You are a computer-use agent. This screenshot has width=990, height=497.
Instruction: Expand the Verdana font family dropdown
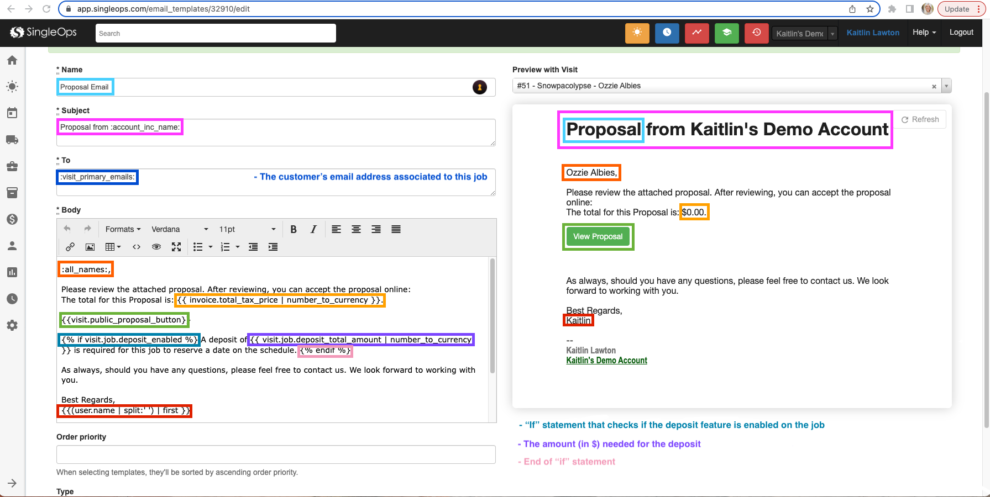click(x=180, y=229)
